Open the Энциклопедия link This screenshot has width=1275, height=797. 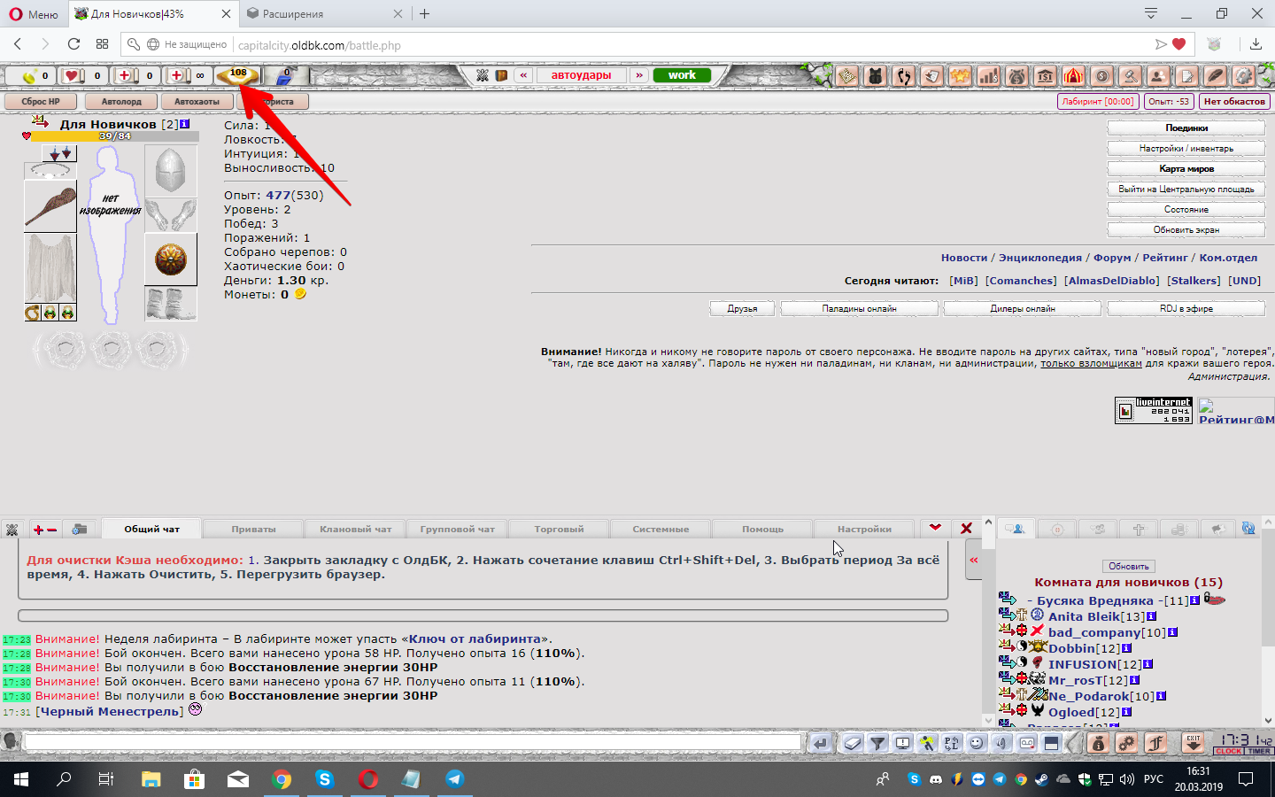pos(1039,258)
